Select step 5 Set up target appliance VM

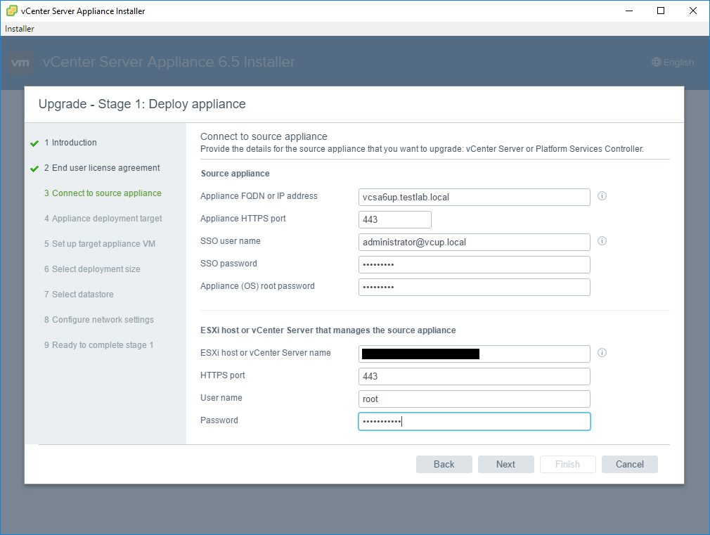click(100, 244)
